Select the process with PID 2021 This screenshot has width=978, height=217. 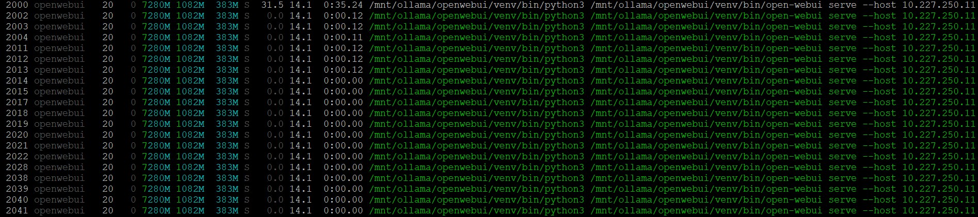[17, 145]
